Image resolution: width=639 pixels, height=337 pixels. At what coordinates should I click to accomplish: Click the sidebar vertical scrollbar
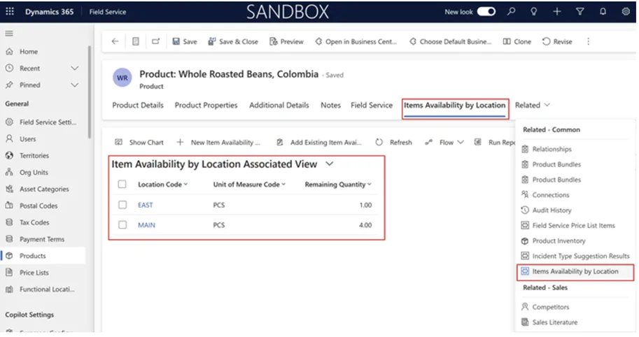click(x=89, y=92)
